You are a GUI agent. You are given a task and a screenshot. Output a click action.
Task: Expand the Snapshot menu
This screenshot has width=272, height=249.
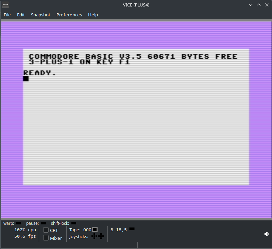[40, 15]
